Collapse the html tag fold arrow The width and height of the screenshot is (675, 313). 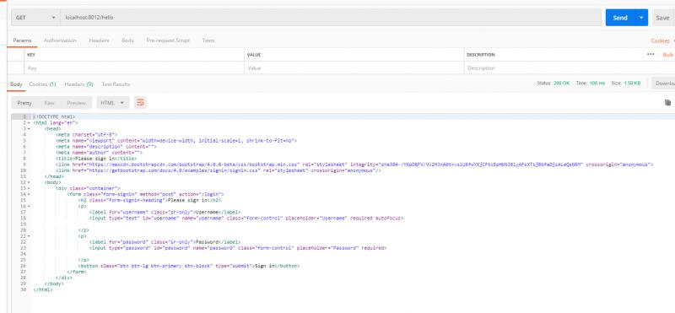(x=29, y=122)
